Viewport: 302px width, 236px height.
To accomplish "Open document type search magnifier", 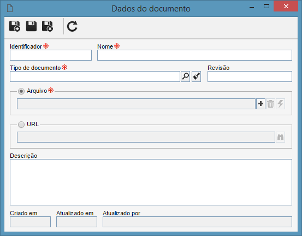I will click(x=186, y=76).
